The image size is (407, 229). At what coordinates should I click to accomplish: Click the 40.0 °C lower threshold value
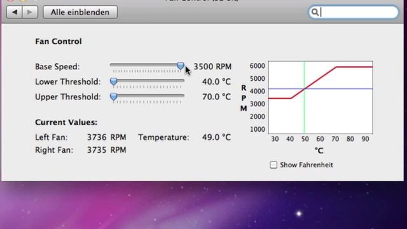[216, 82]
